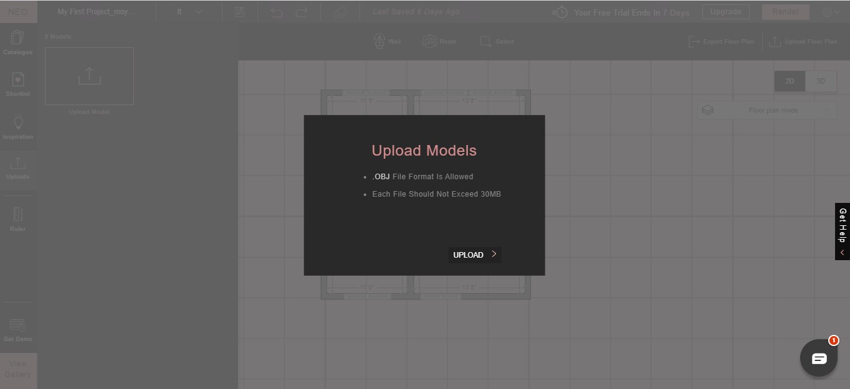Viewport: 850px width, 389px height.
Task: Switch view to 2D mode
Action: click(x=790, y=81)
